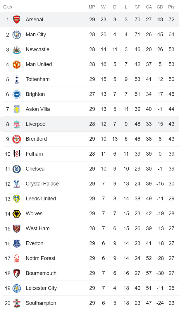This screenshot has width=179, height=313.
Task: Click the Crystal Palace team name
Action: [x=42, y=184]
